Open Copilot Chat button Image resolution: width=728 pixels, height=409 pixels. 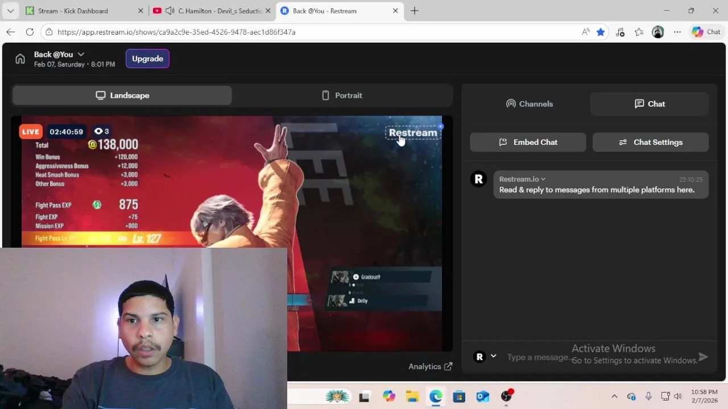(x=706, y=32)
